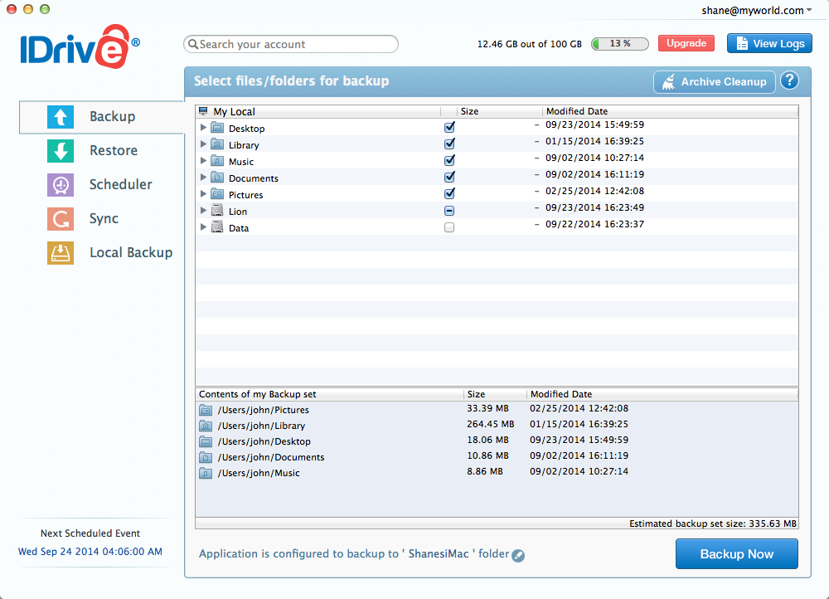Go to the Sync section
This screenshot has height=599, width=829.
point(105,218)
